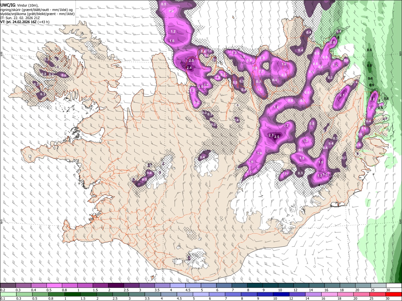
Task: Pick the light grey snow swatch between 25 and 30
Action: (x=378, y=286)
